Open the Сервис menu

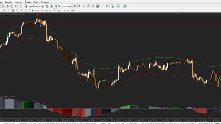pos(28,2)
